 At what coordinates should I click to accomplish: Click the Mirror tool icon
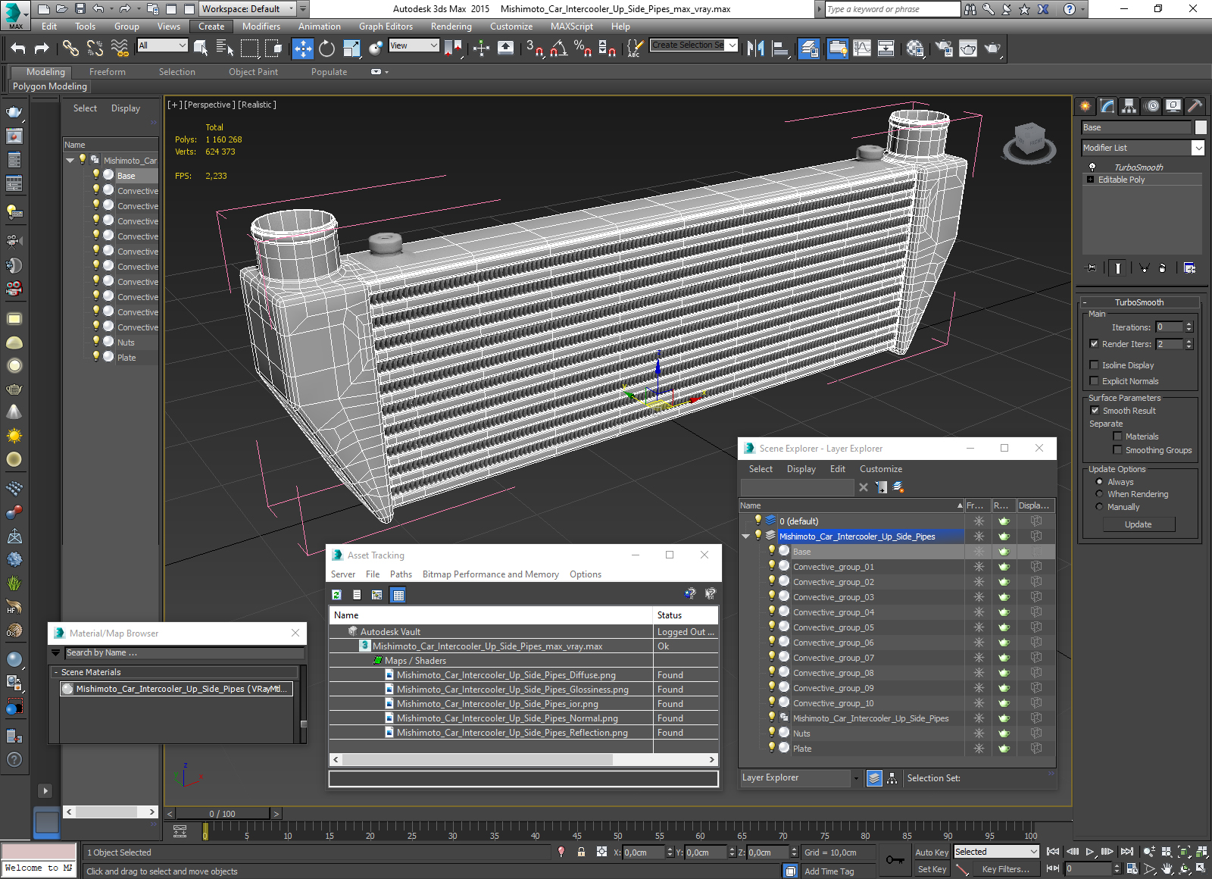(755, 48)
